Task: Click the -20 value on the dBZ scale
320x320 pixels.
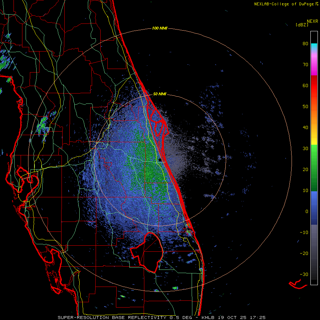Action: [304, 253]
